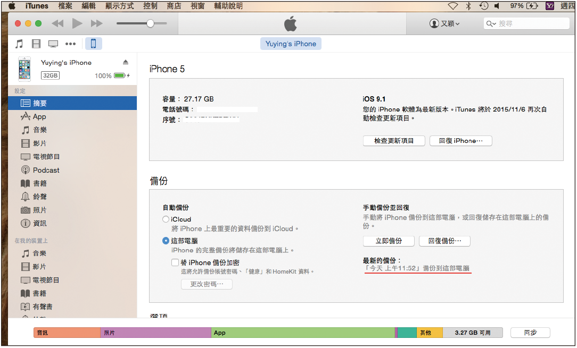The image size is (577, 348).
Task: Switch to the Music library icon
Action: tap(19, 44)
